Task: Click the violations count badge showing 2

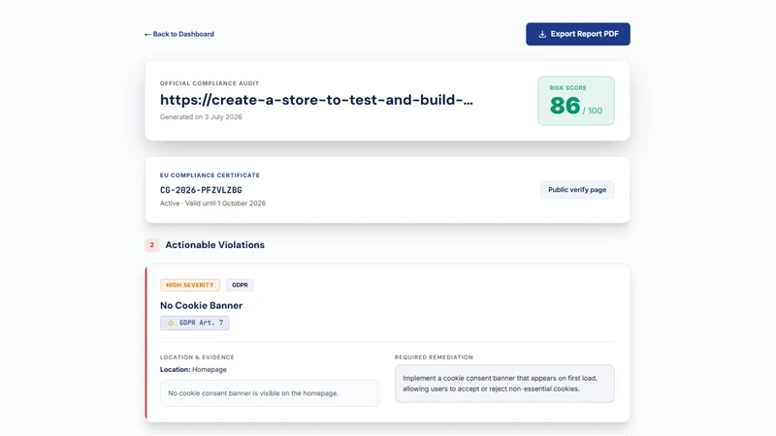Action: [152, 245]
